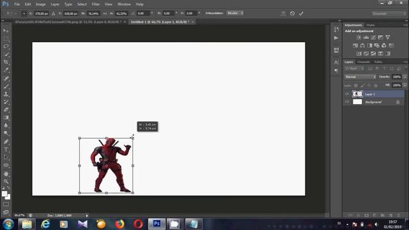Image resolution: width=409 pixels, height=230 pixels.
Task: Select the Magic Wand tool
Action: coord(6,54)
